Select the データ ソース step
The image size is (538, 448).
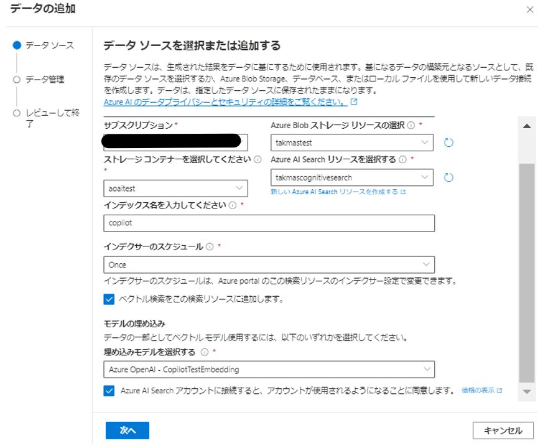coord(44,45)
